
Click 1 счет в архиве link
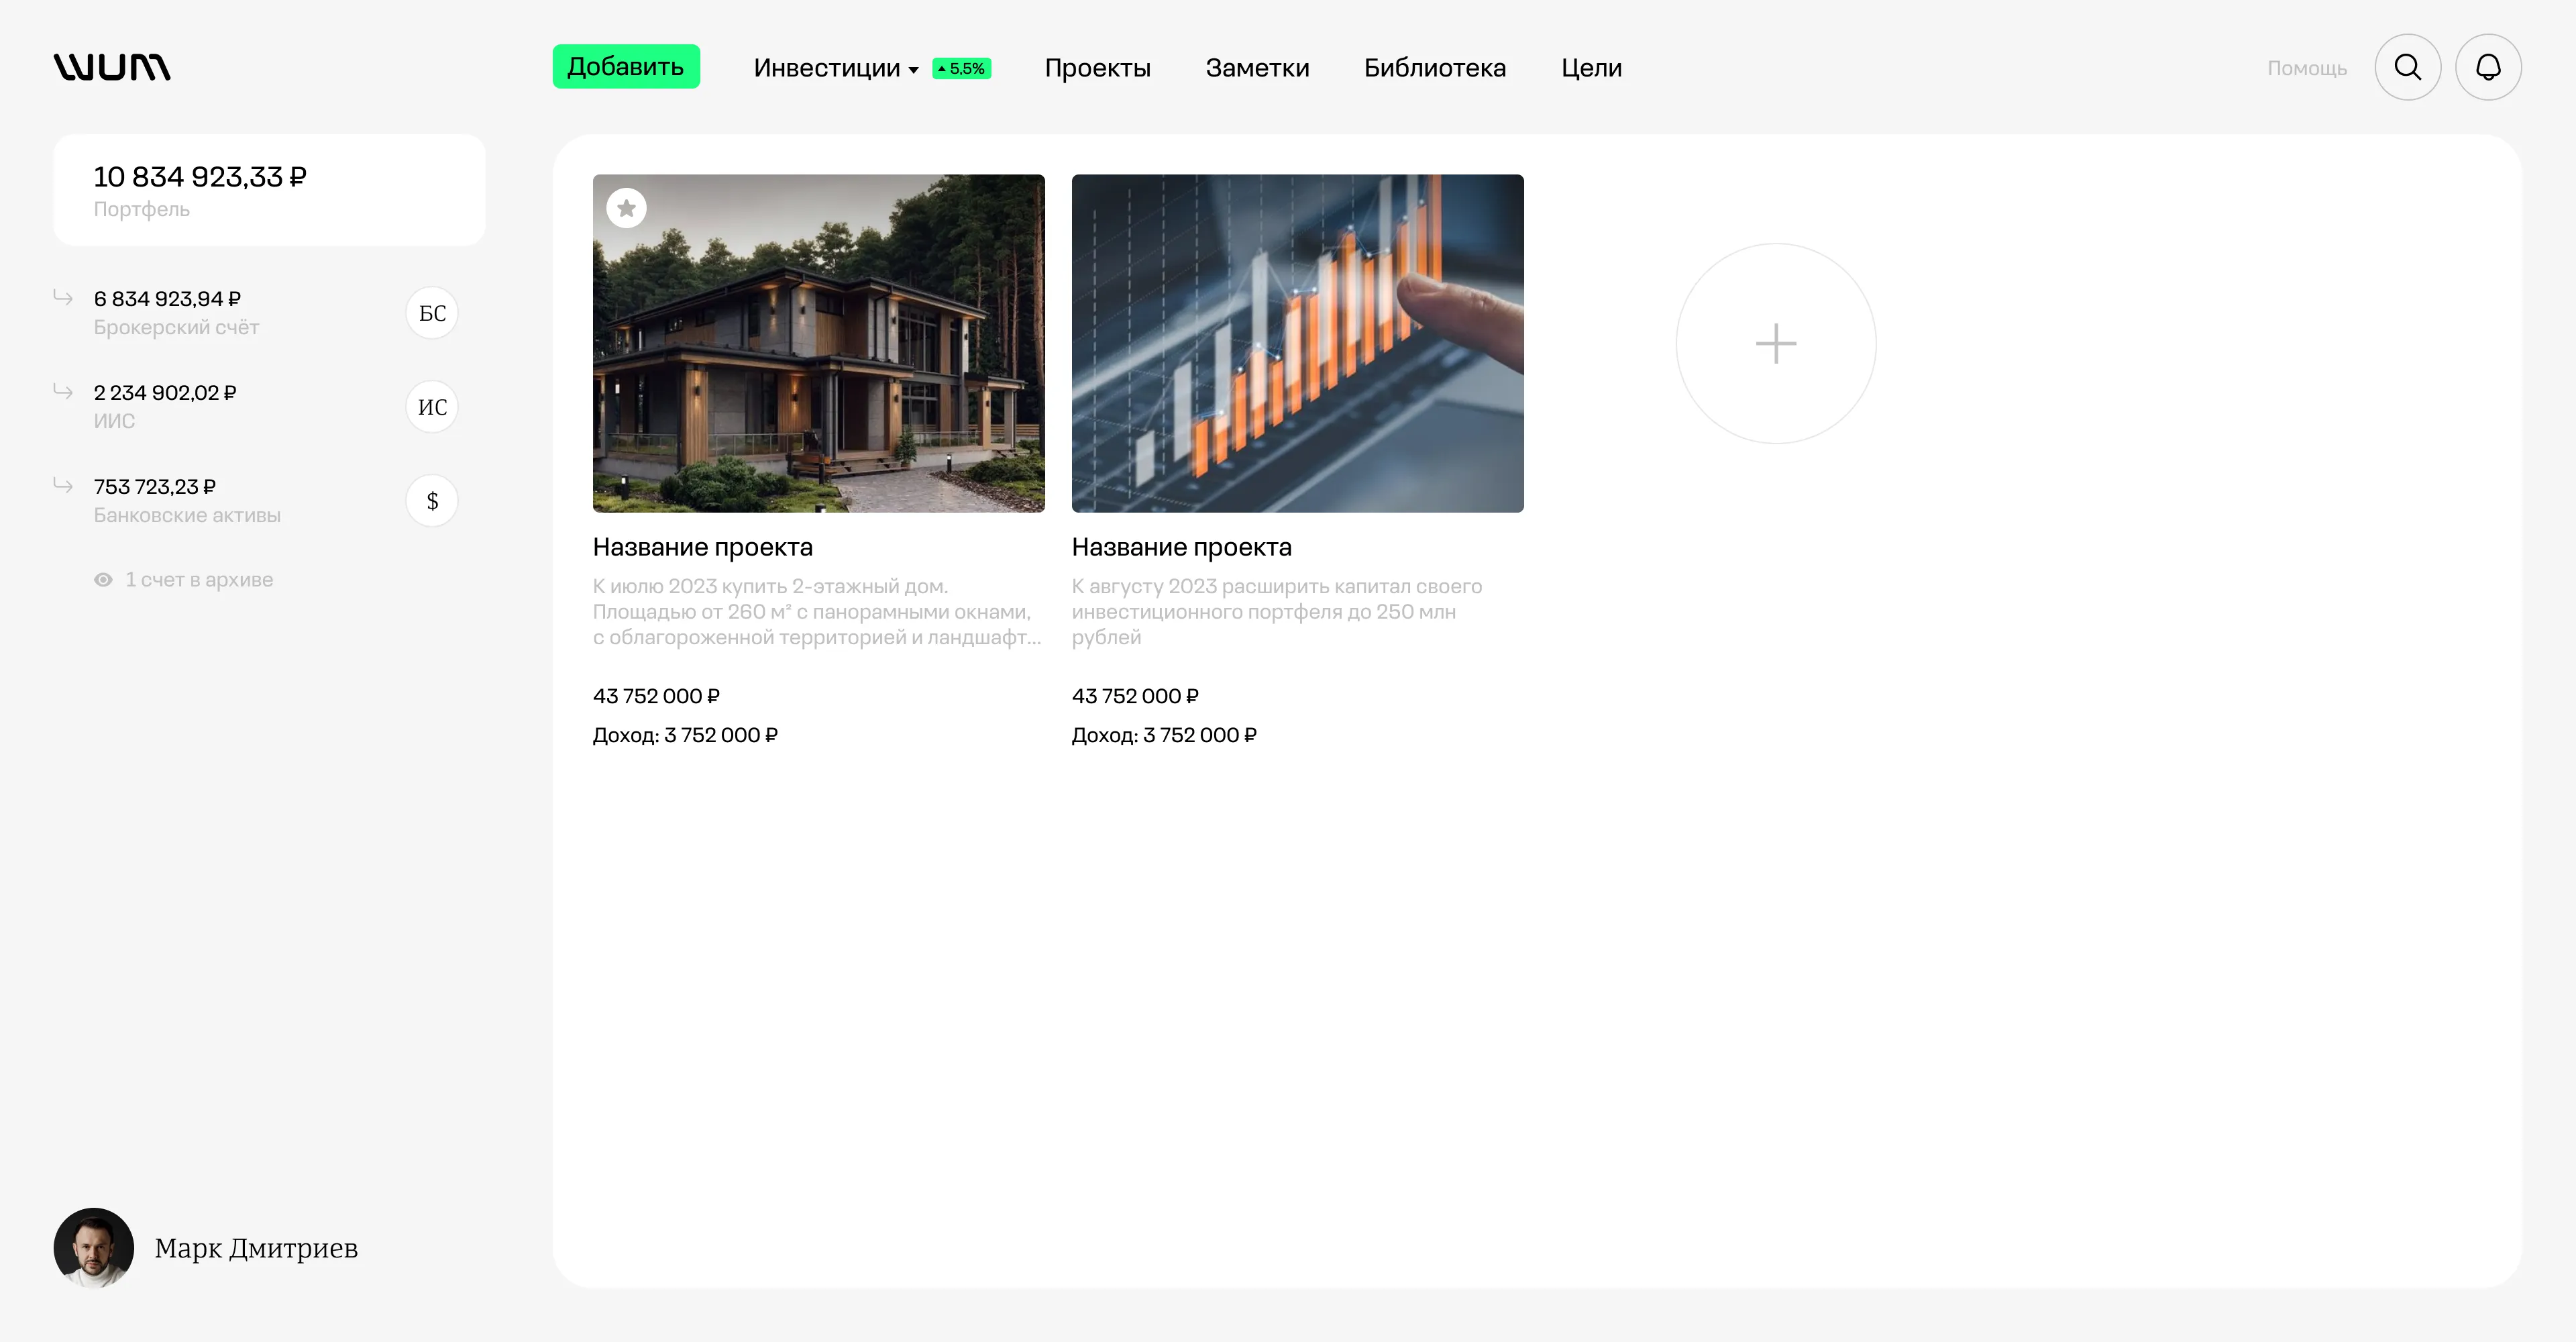coord(199,580)
